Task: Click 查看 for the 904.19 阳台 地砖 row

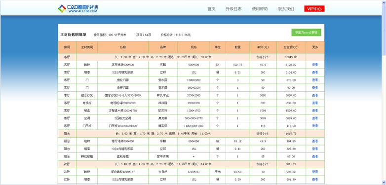Action: 315,141
